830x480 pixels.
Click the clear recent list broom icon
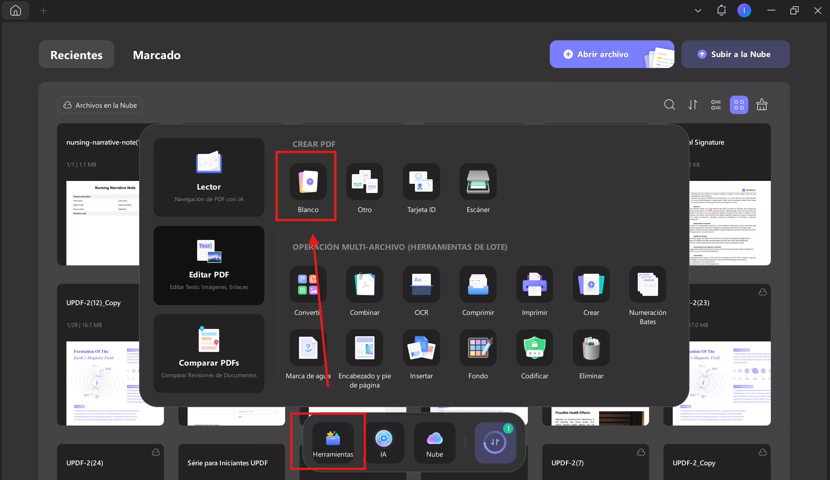pyautogui.click(x=762, y=105)
